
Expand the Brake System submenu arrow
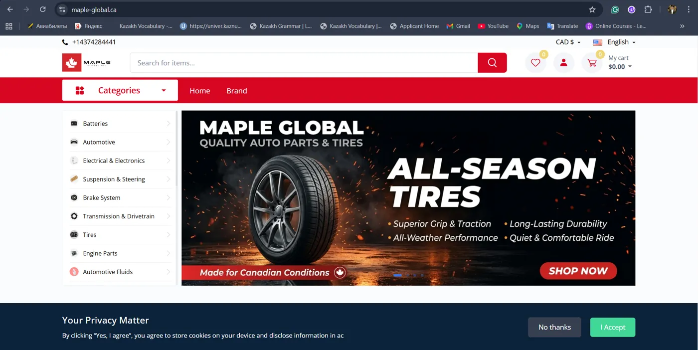(x=168, y=198)
